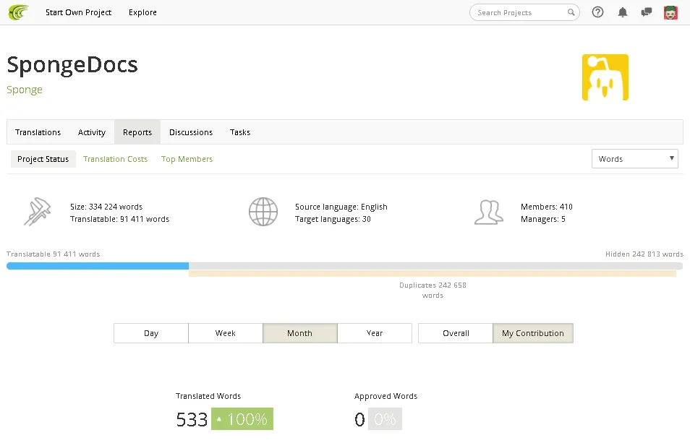Click the 'Size: 334 224 words' text

(x=106, y=207)
